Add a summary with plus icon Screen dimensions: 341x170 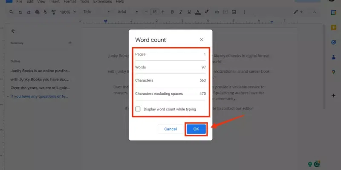pyautogui.click(x=70, y=43)
